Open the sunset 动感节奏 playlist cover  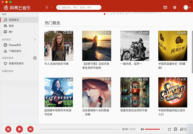(x=96, y=46)
